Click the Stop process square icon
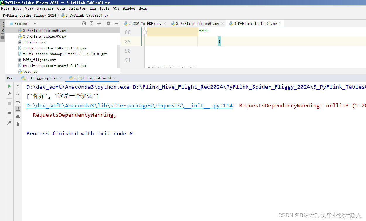The width and height of the screenshot is (366, 221). pos(9,103)
